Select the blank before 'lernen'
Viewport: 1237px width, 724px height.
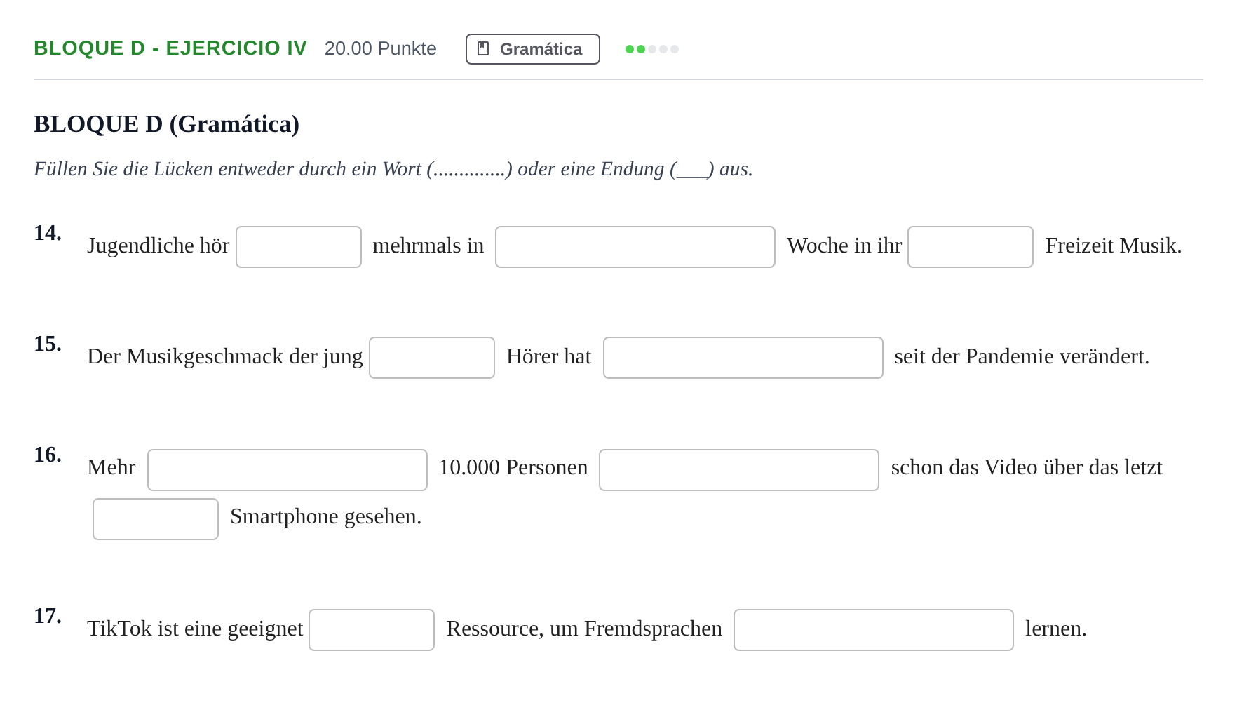click(874, 630)
